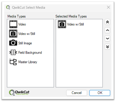
Task: Click the Video w/Still icon in Selected Media Types
Action: coord(62,24)
